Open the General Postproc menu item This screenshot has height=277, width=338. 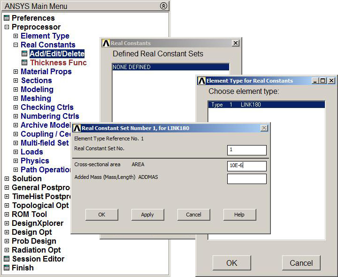[x=37, y=188]
